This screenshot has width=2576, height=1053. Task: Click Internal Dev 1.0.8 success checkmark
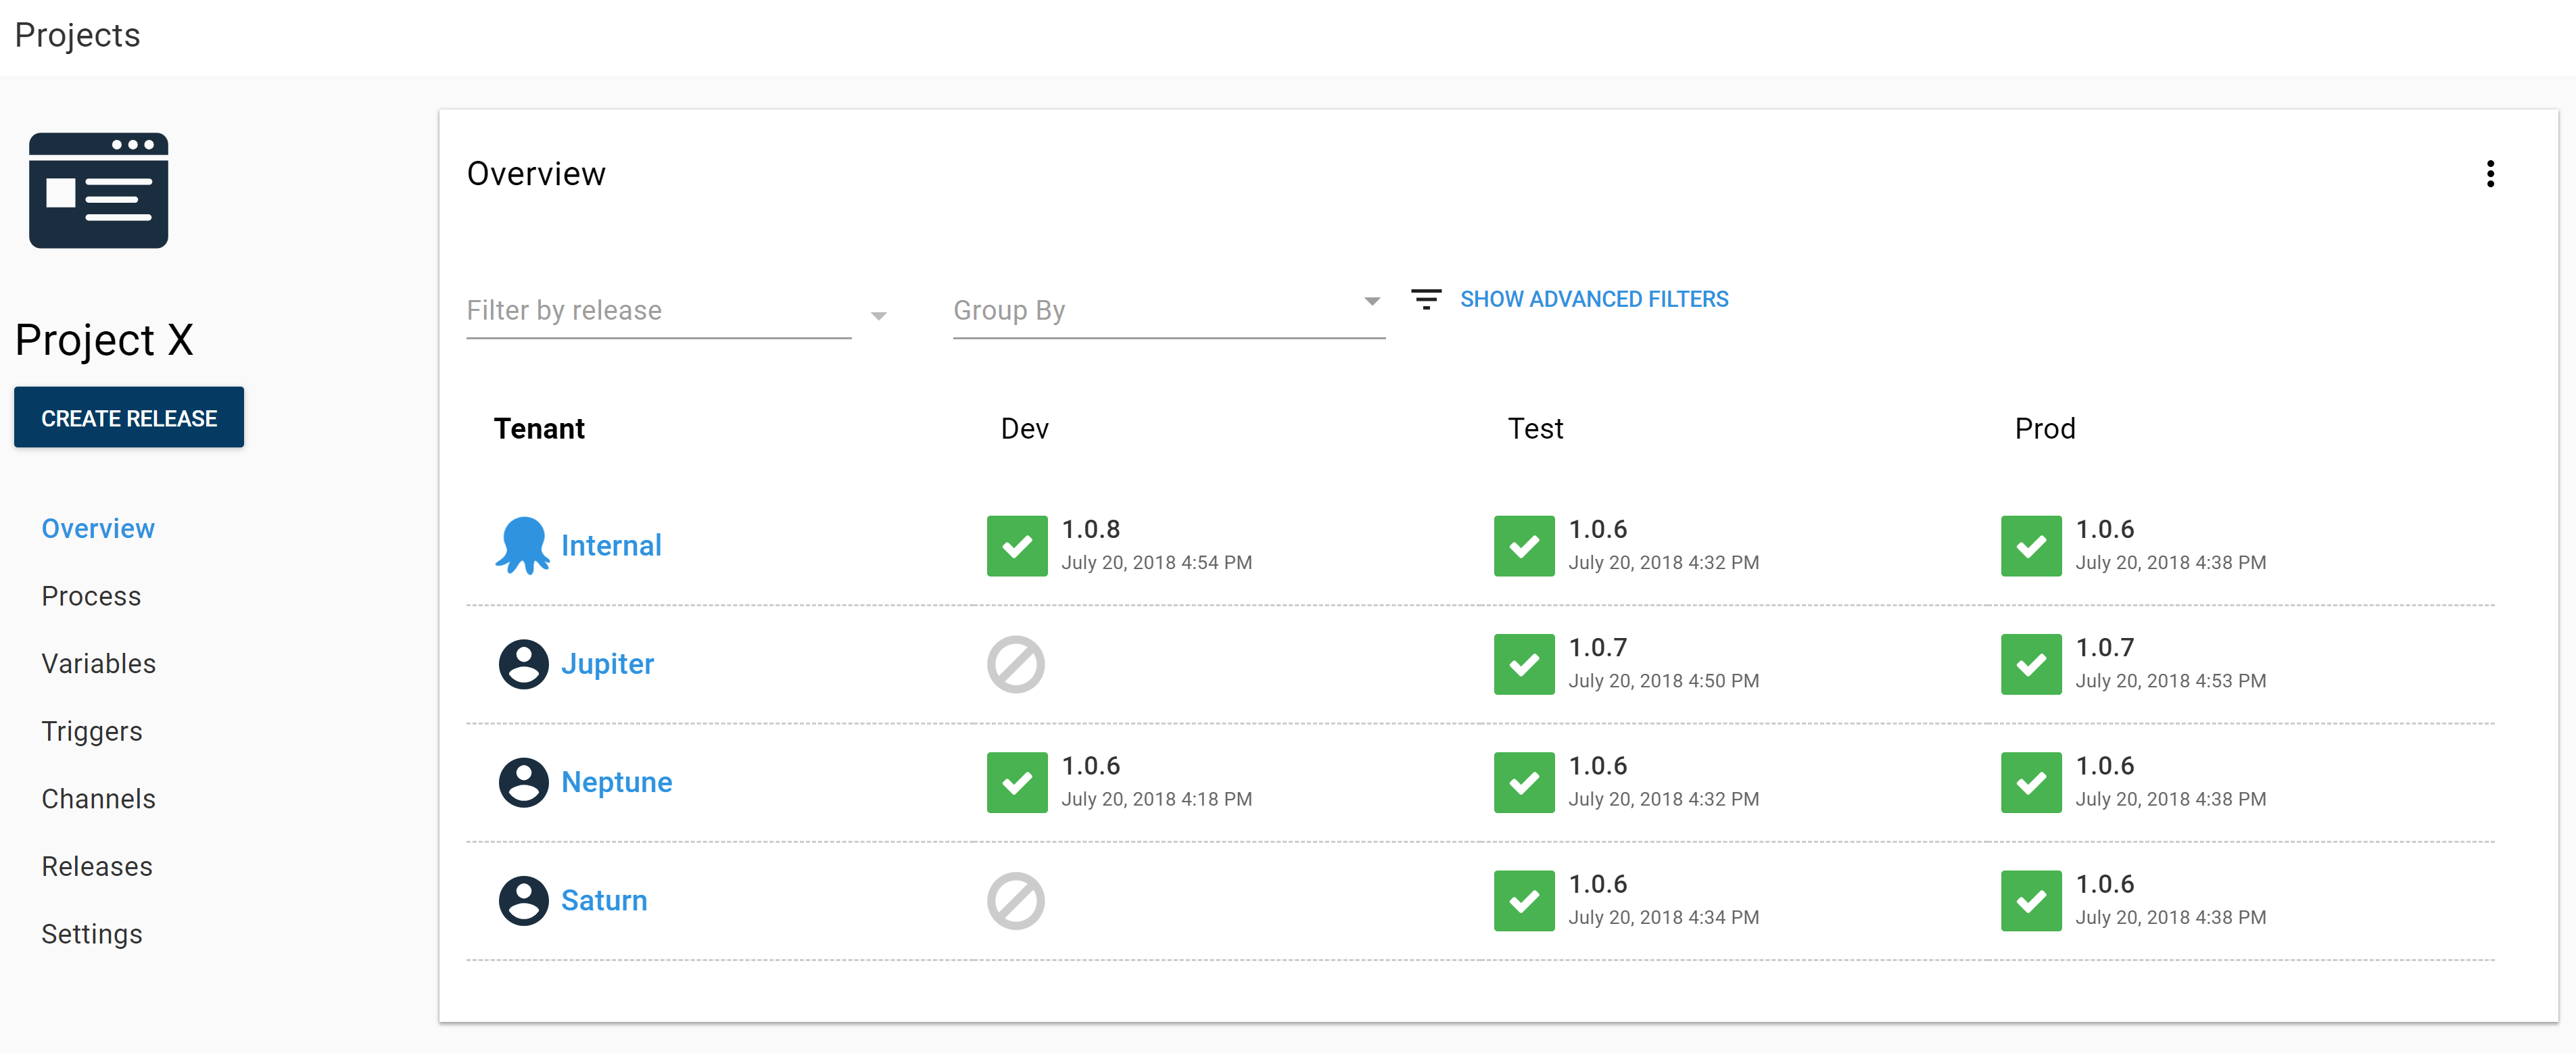coord(1016,546)
